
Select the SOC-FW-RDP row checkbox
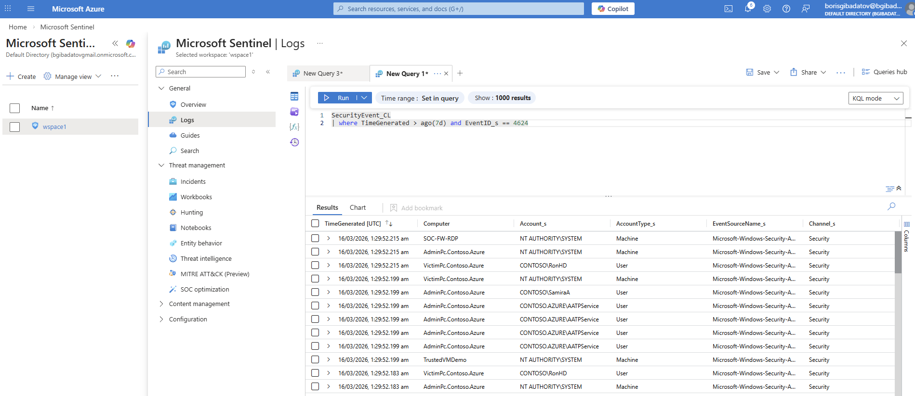pyautogui.click(x=315, y=238)
